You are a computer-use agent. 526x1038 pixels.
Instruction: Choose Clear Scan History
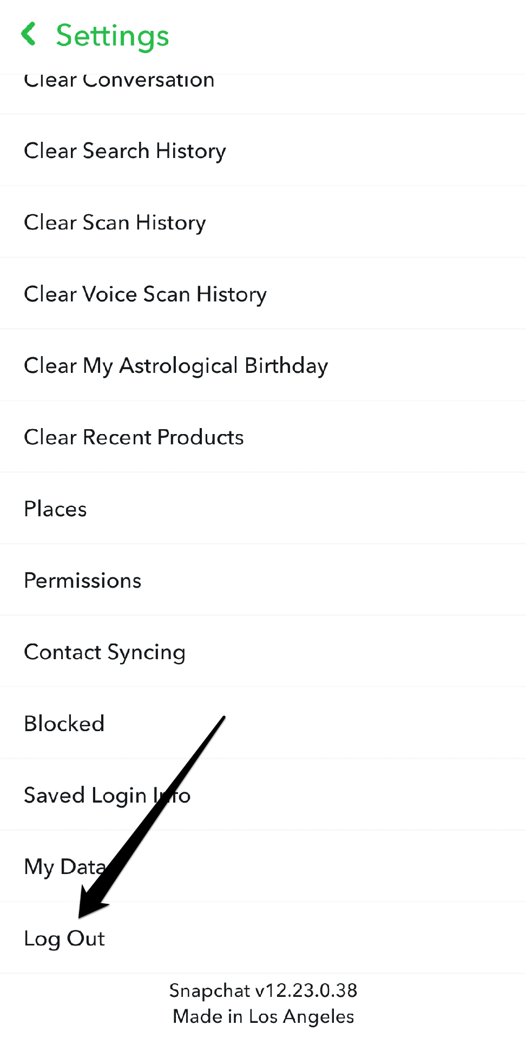(x=115, y=222)
